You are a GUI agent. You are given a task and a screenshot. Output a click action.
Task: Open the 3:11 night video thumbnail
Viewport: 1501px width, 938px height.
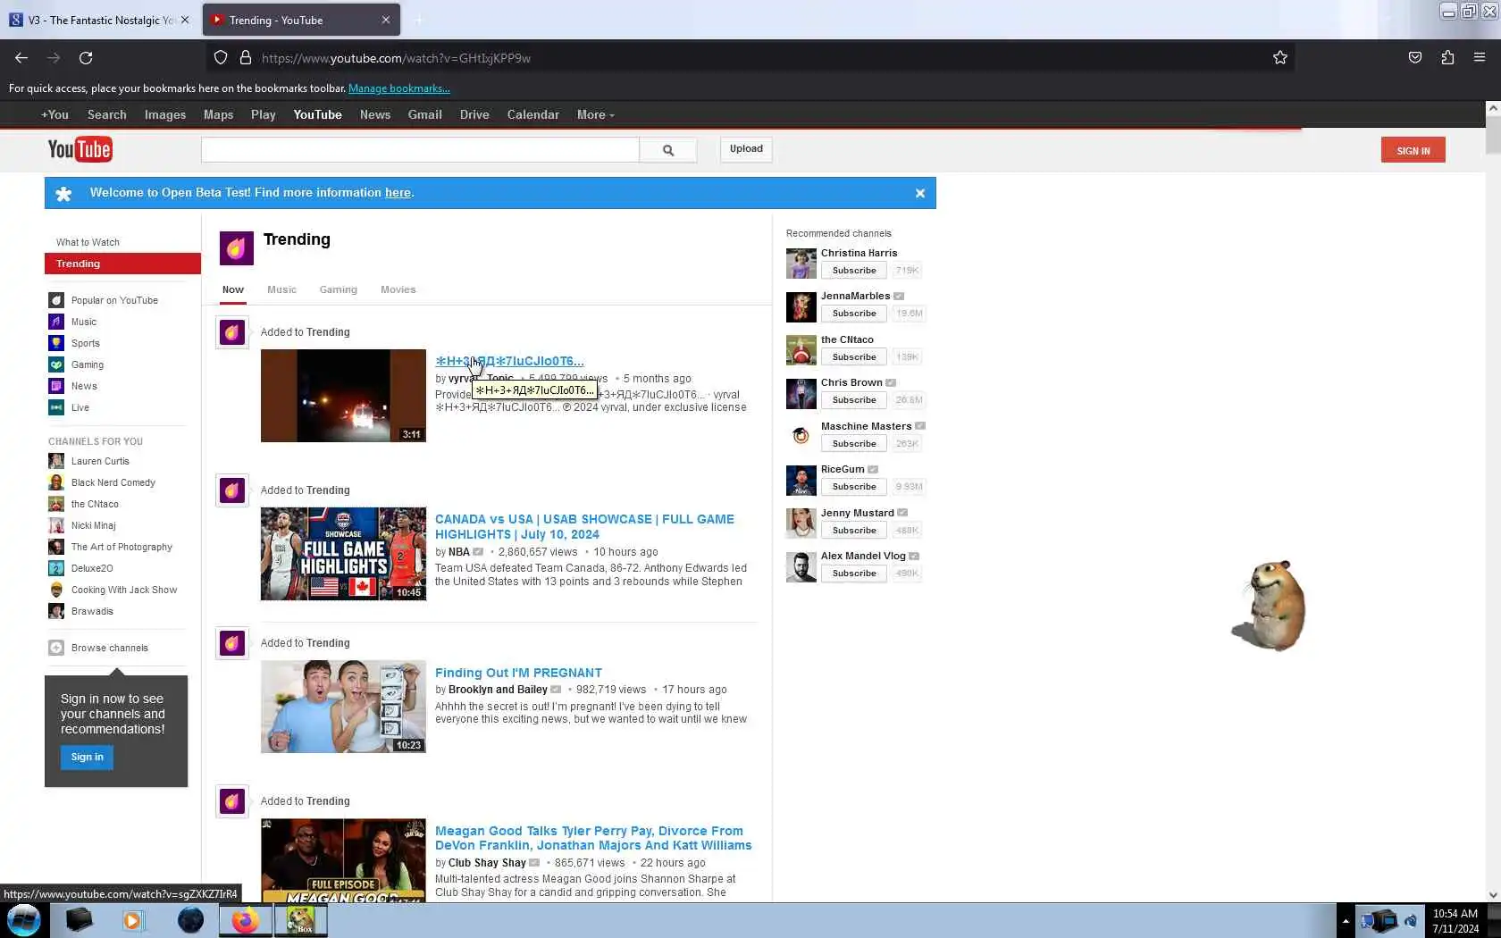pos(343,396)
